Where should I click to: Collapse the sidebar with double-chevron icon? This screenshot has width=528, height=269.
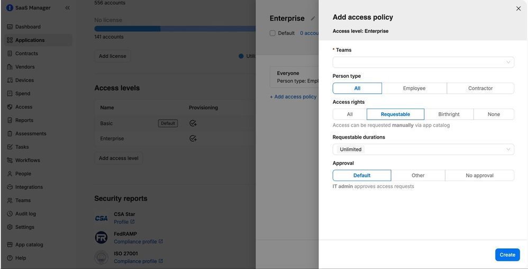[x=67, y=8]
